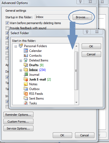This screenshot has height=143, width=109.
Task: Pick the Junk E-mail folder icon
Action: (26, 79)
